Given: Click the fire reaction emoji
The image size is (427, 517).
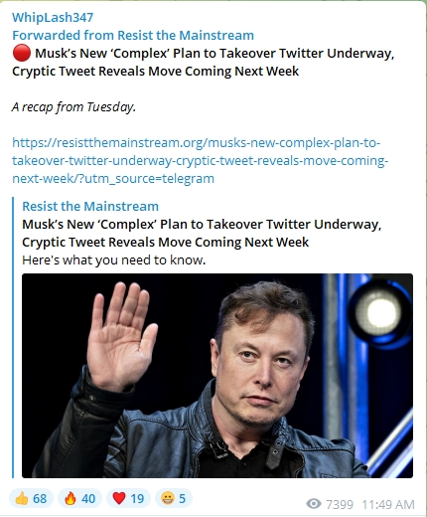Looking at the screenshot, I should pyautogui.click(x=71, y=498).
